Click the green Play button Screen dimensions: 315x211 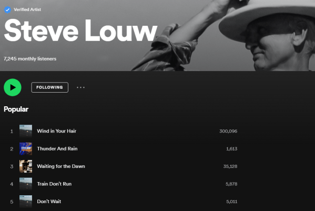pos(13,87)
